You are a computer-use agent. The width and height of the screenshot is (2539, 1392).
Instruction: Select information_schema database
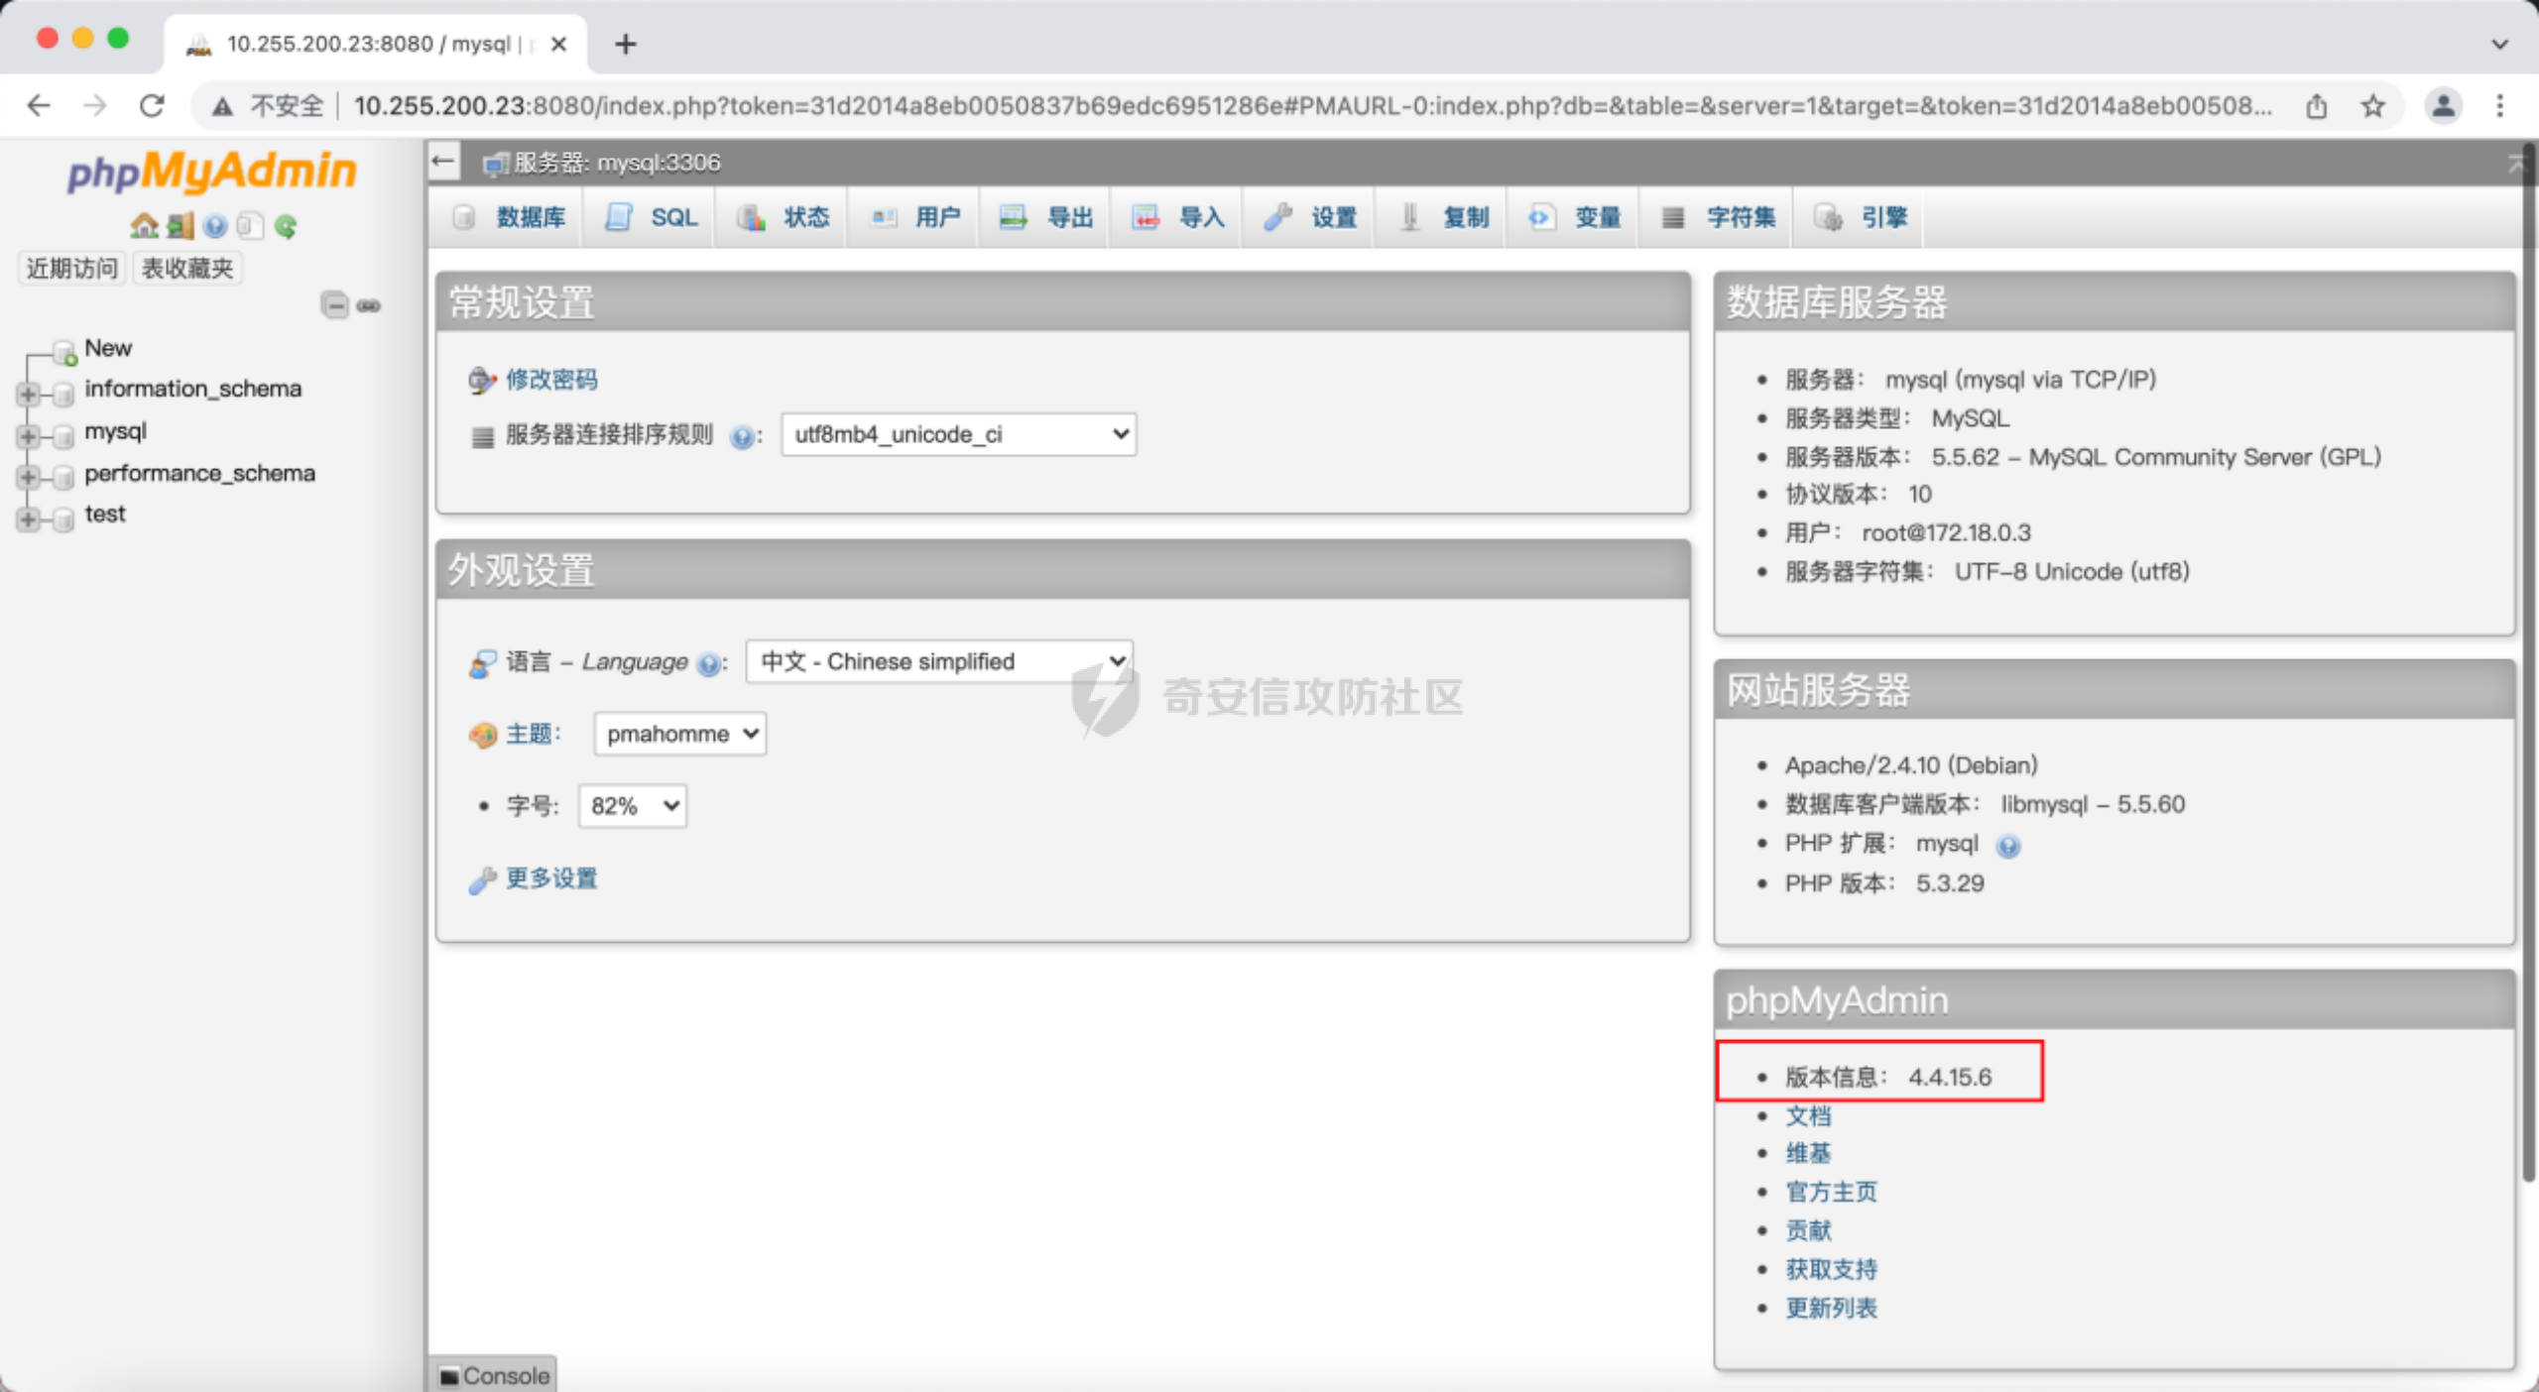coord(193,389)
